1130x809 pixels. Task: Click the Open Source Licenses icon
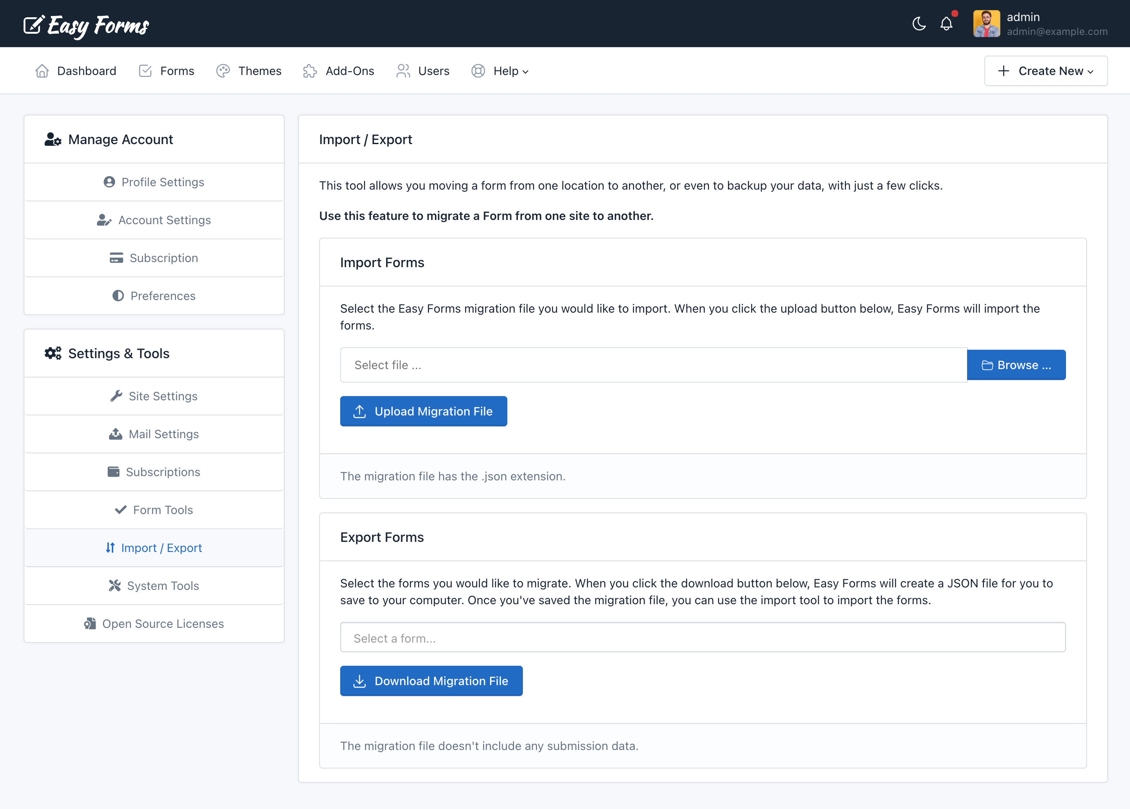[90, 624]
